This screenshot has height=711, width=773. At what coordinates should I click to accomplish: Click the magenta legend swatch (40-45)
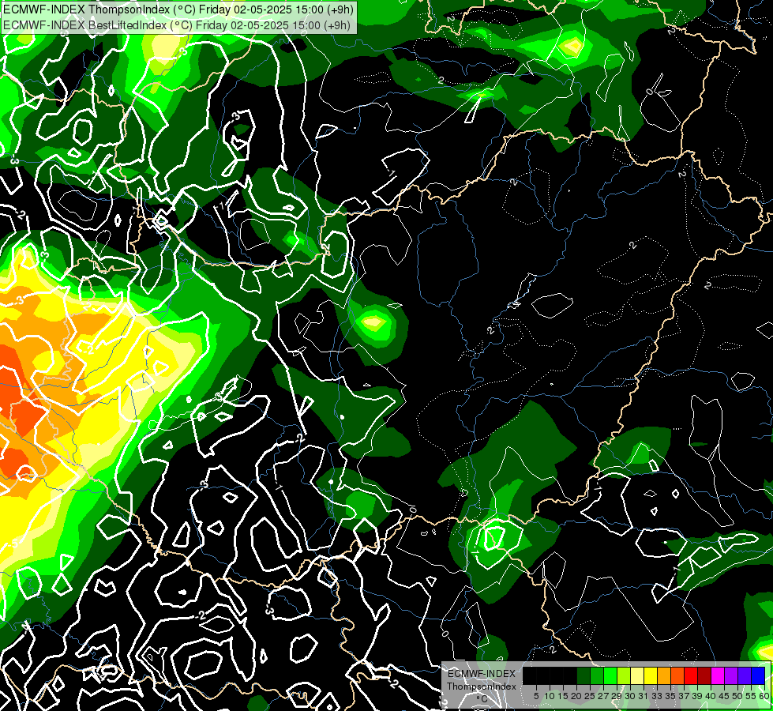[x=718, y=675]
